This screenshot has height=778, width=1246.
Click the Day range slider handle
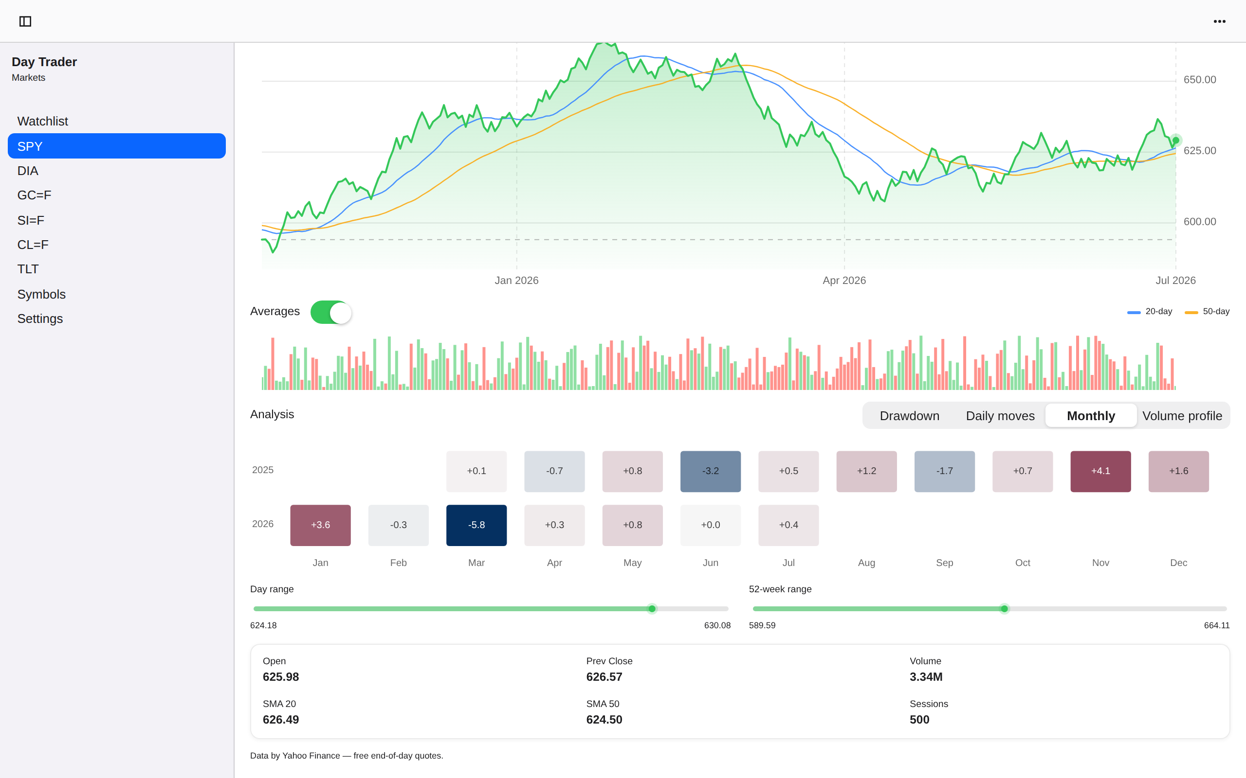point(652,609)
